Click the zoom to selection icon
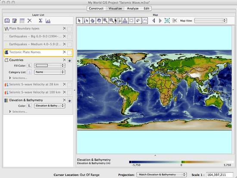Viewport: 237px width, 178px height. [x=175, y=21]
